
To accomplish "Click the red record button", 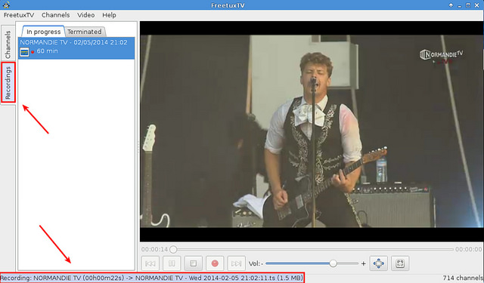I will (x=215, y=263).
